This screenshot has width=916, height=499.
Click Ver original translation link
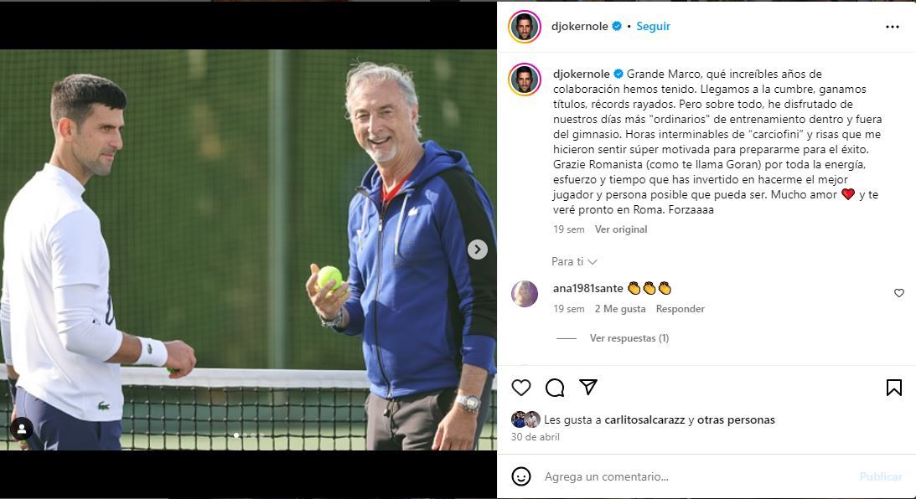[x=620, y=229]
